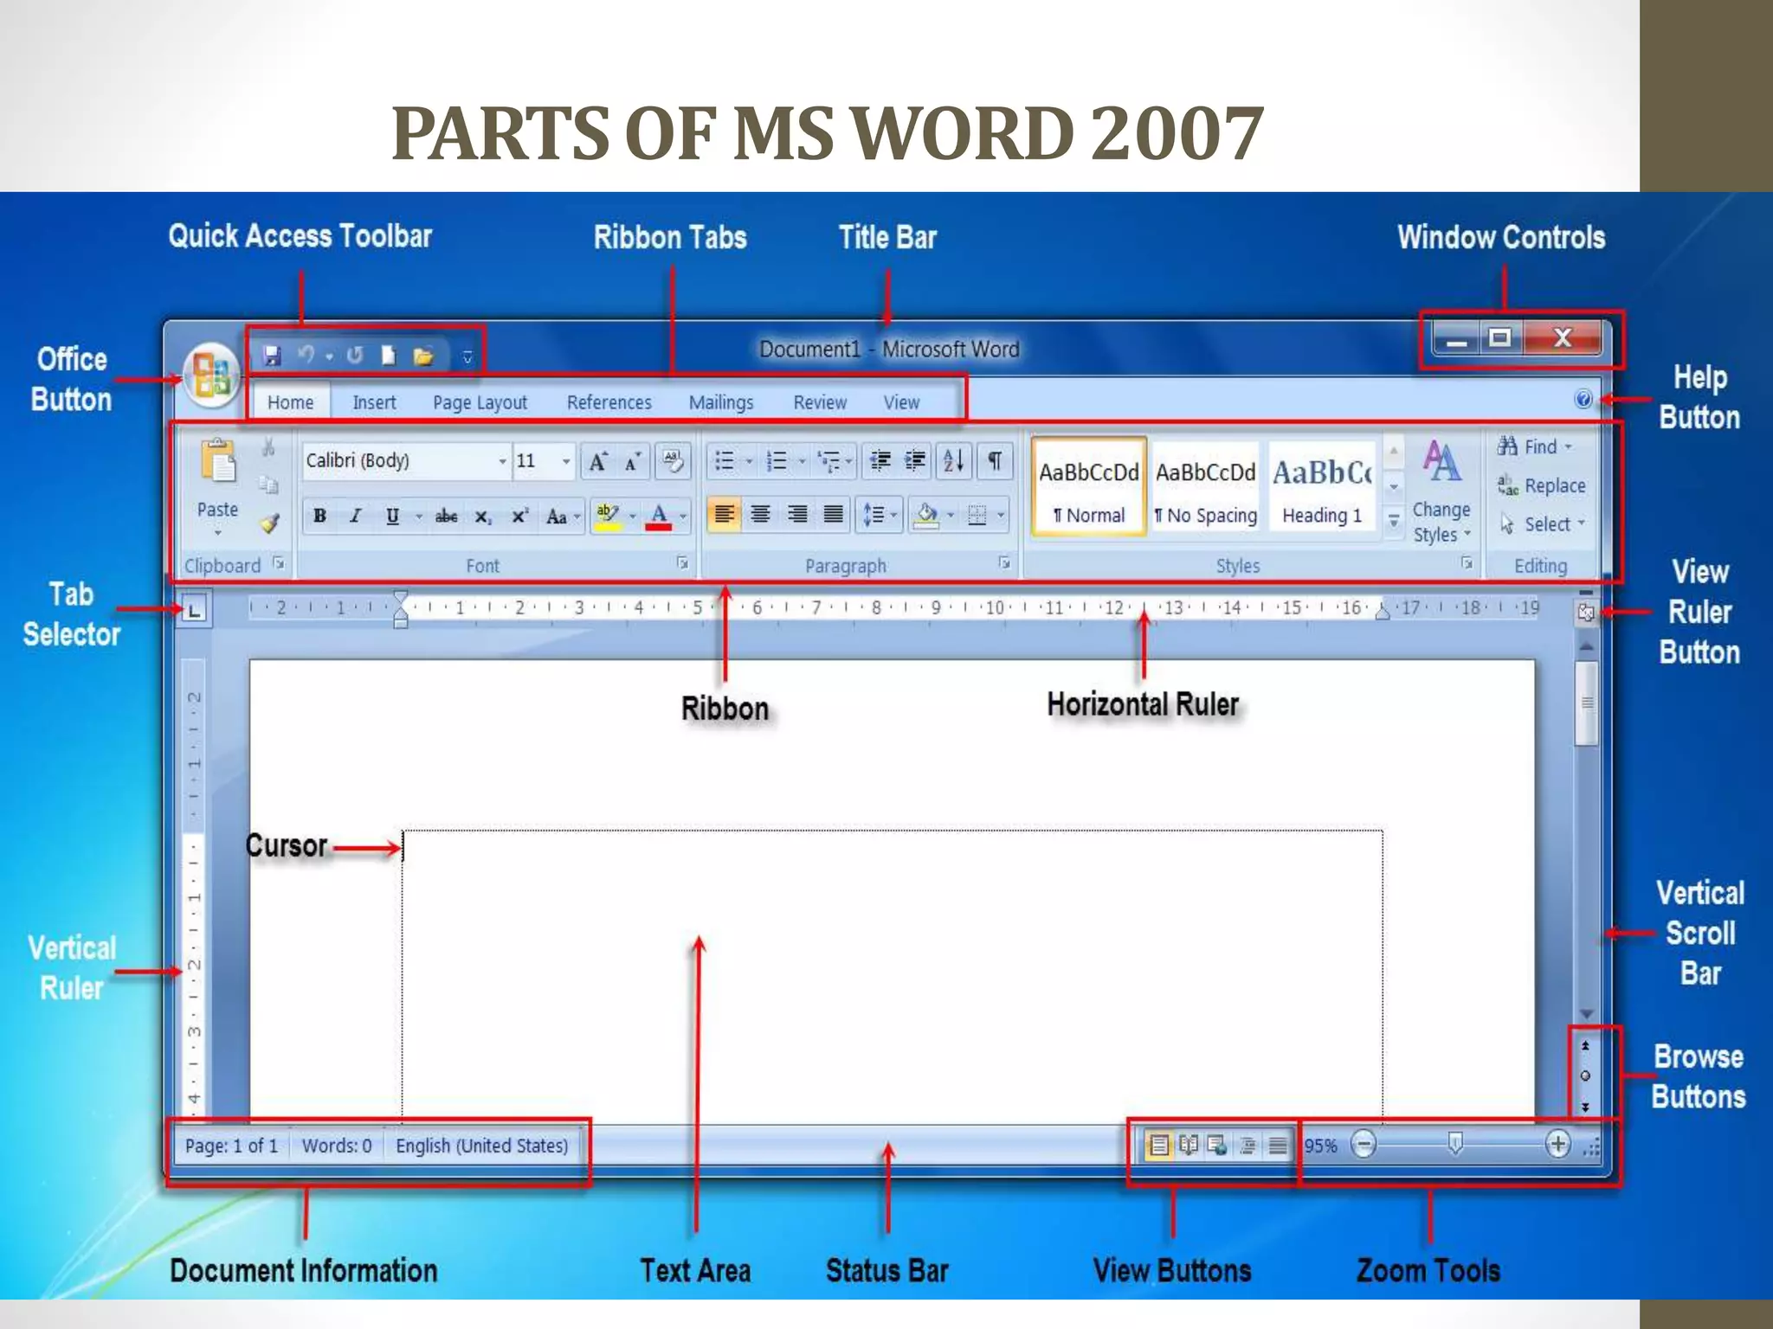1773x1329 pixels.
Task: Click the Bullets list icon
Action: (725, 461)
